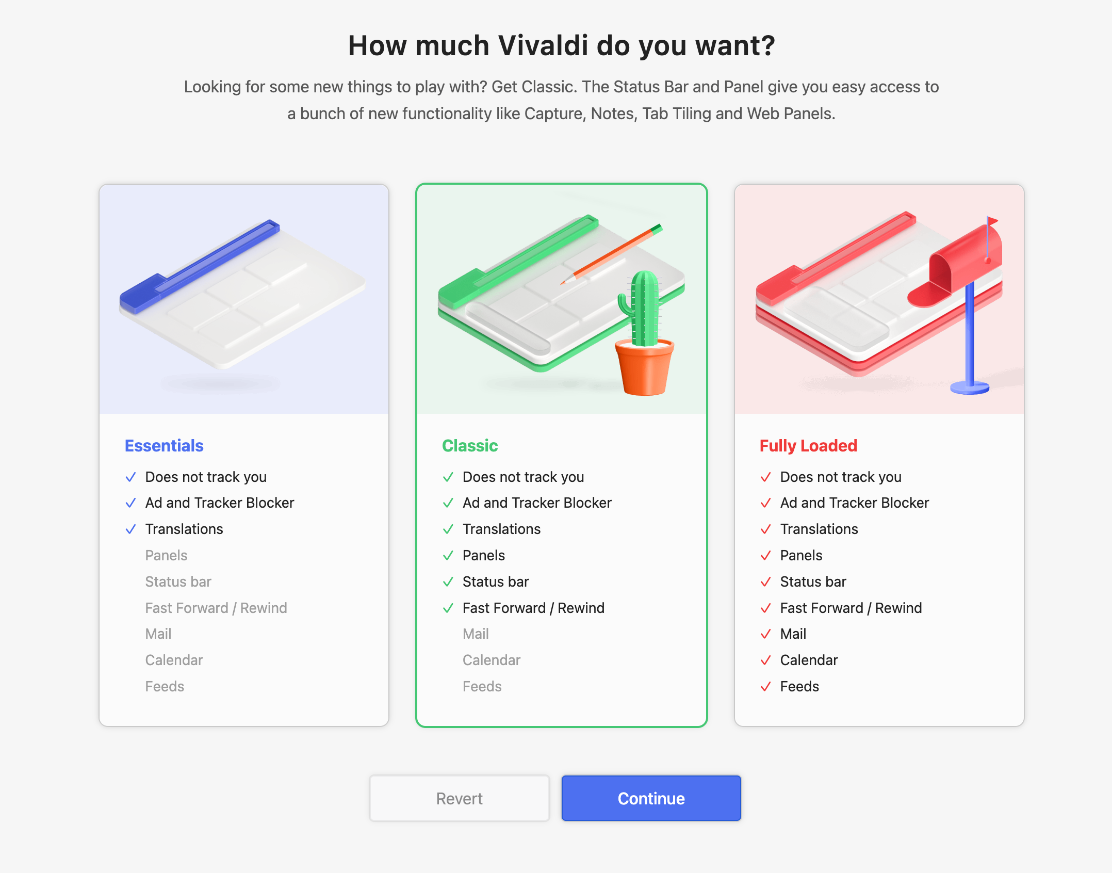Click red checkmark beside Fully Loaded Mail
This screenshot has height=873, width=1112.
click(x=766, y=634)
